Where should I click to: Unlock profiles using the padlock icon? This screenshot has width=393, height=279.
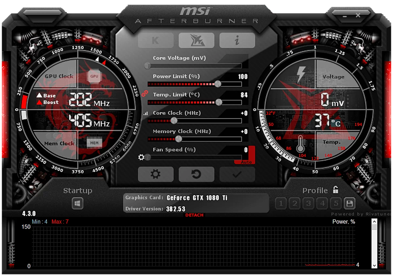click(334, 190)
